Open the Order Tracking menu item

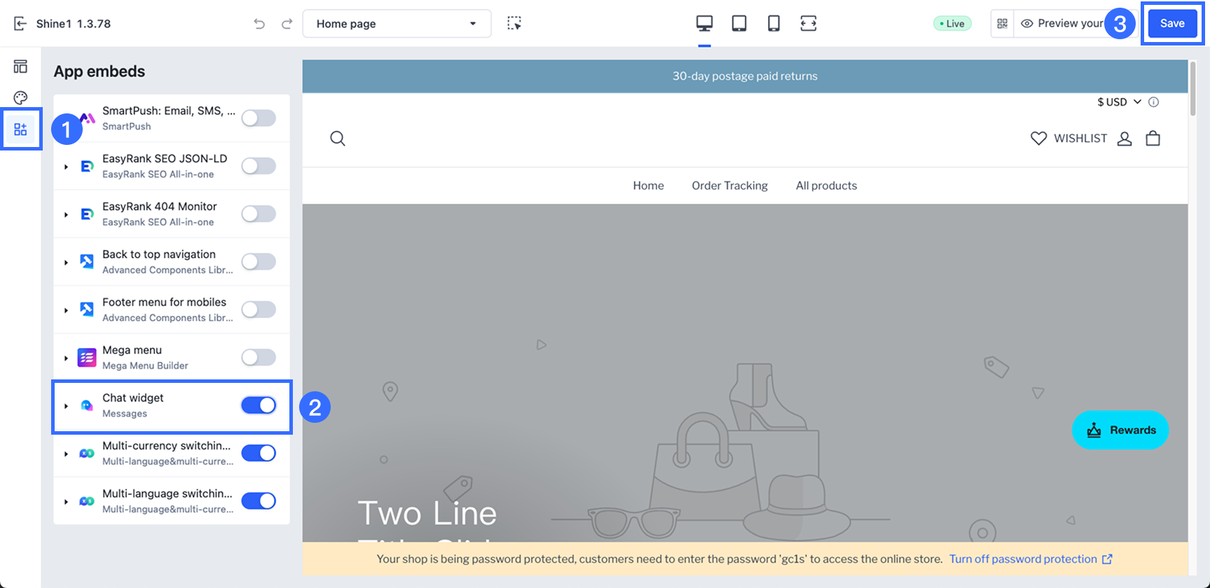click(x=729, y=185)
